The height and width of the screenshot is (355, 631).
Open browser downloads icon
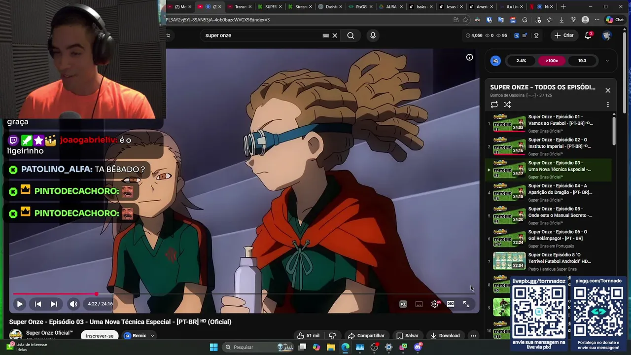pyautogui.click(x=561, y=20)
